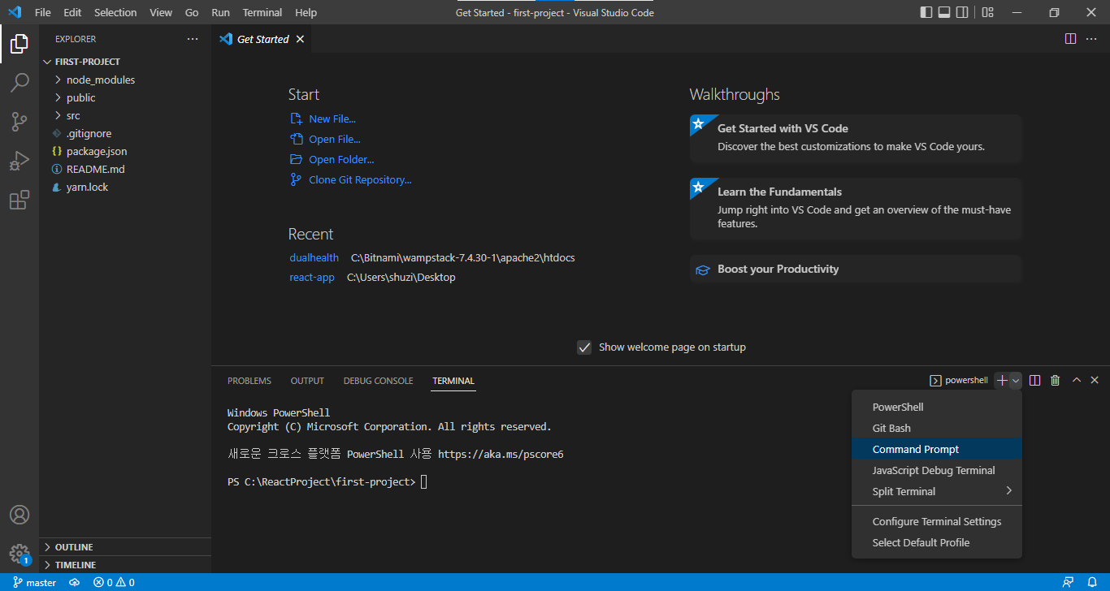Switch to the DEBUG CONSOLE tab
1110x591 pixels.
(x=378, y=381)
